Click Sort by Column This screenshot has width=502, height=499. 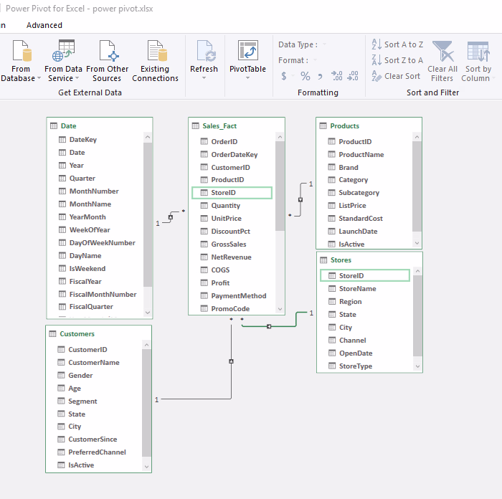(x=478, y=61)
